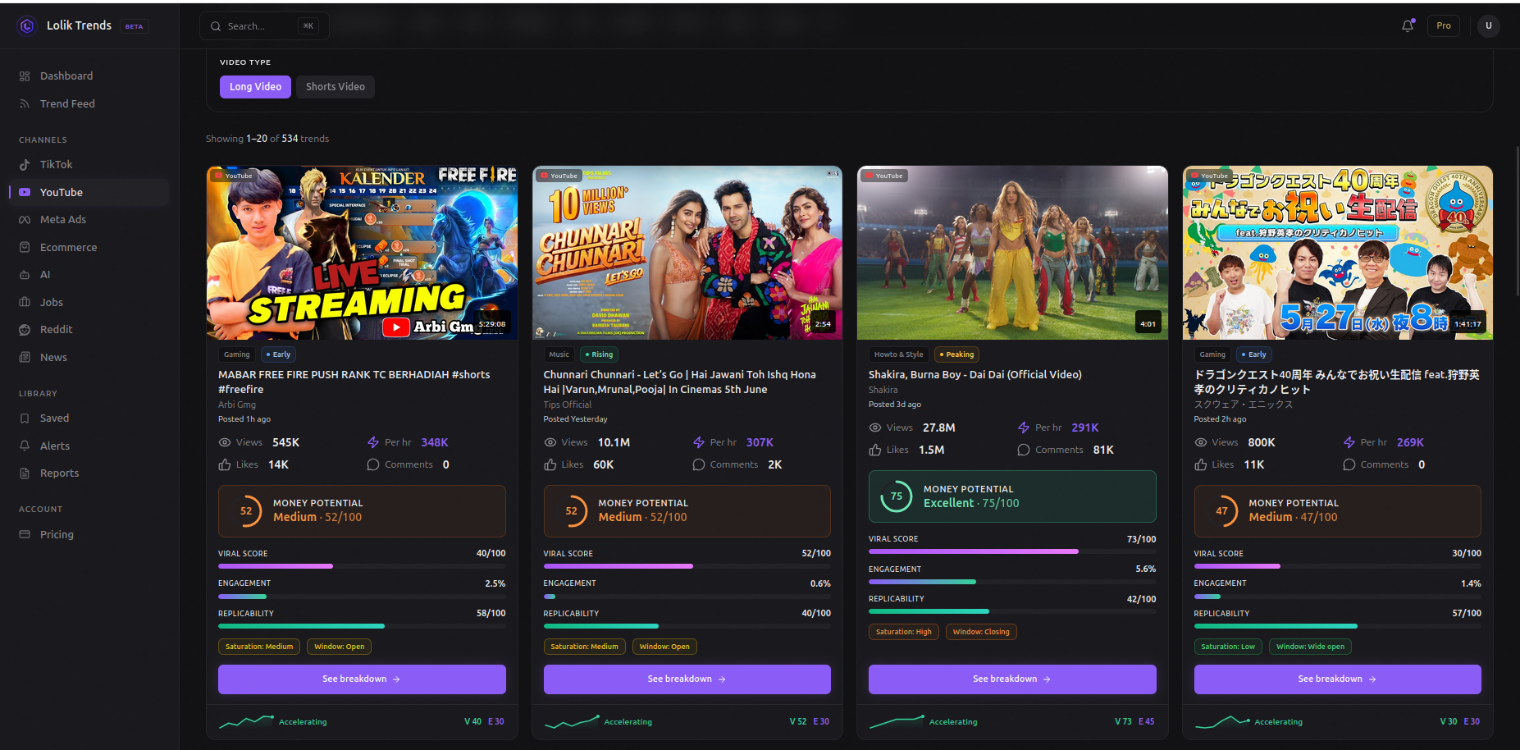Click the Window: Closing badge

pos(981,632)
